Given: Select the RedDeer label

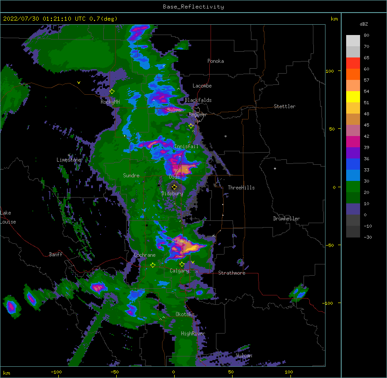Looking at the screenshot, I should tap(198, 114).
